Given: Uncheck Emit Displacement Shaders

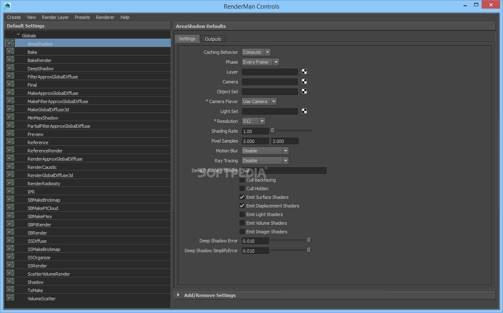Looking at the screenshot, I should pos(242,206).
